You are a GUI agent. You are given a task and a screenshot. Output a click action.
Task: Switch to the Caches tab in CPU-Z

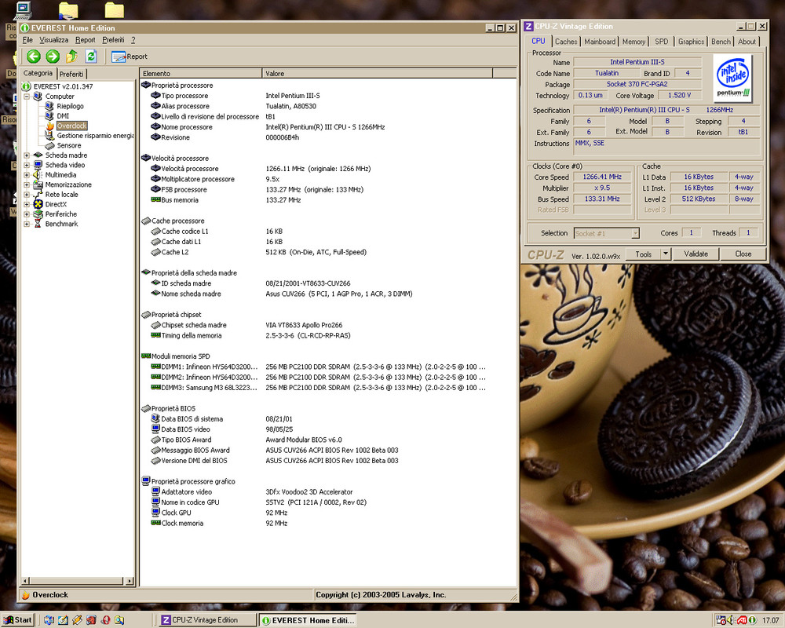coord(566,42)
